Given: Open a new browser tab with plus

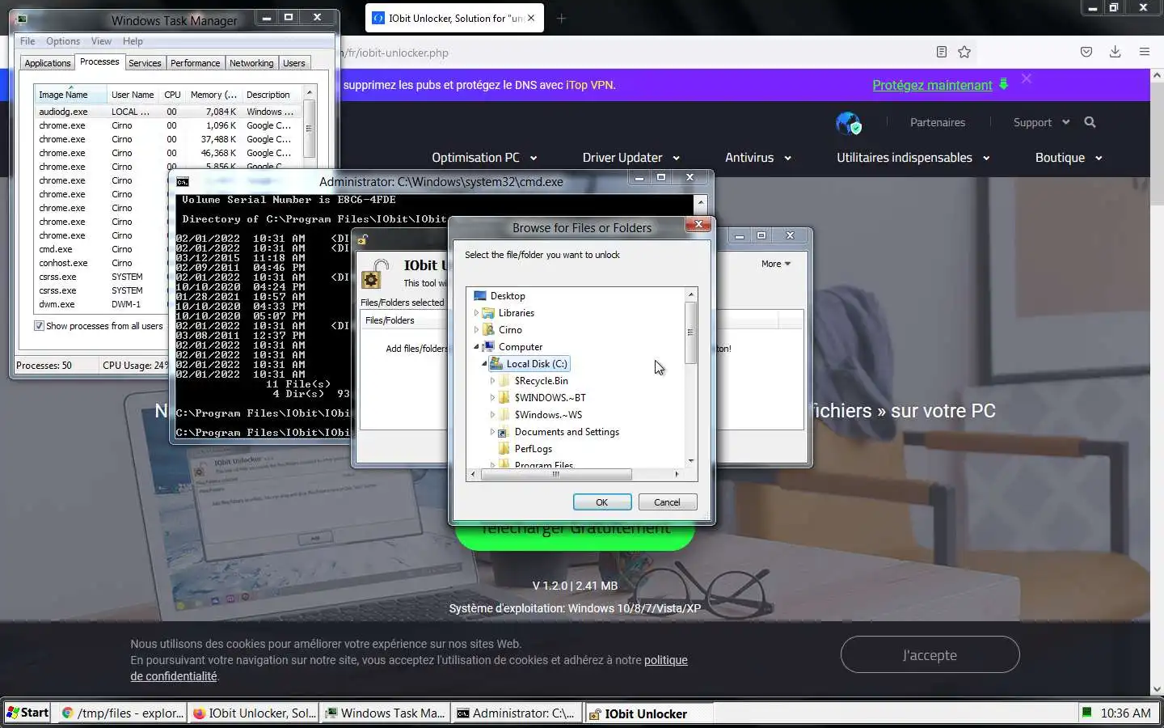Looking at the screenshot, I should click(x=561, y=18).
